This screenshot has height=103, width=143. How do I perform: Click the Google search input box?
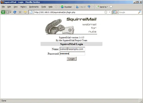click(x=128, y=12)
